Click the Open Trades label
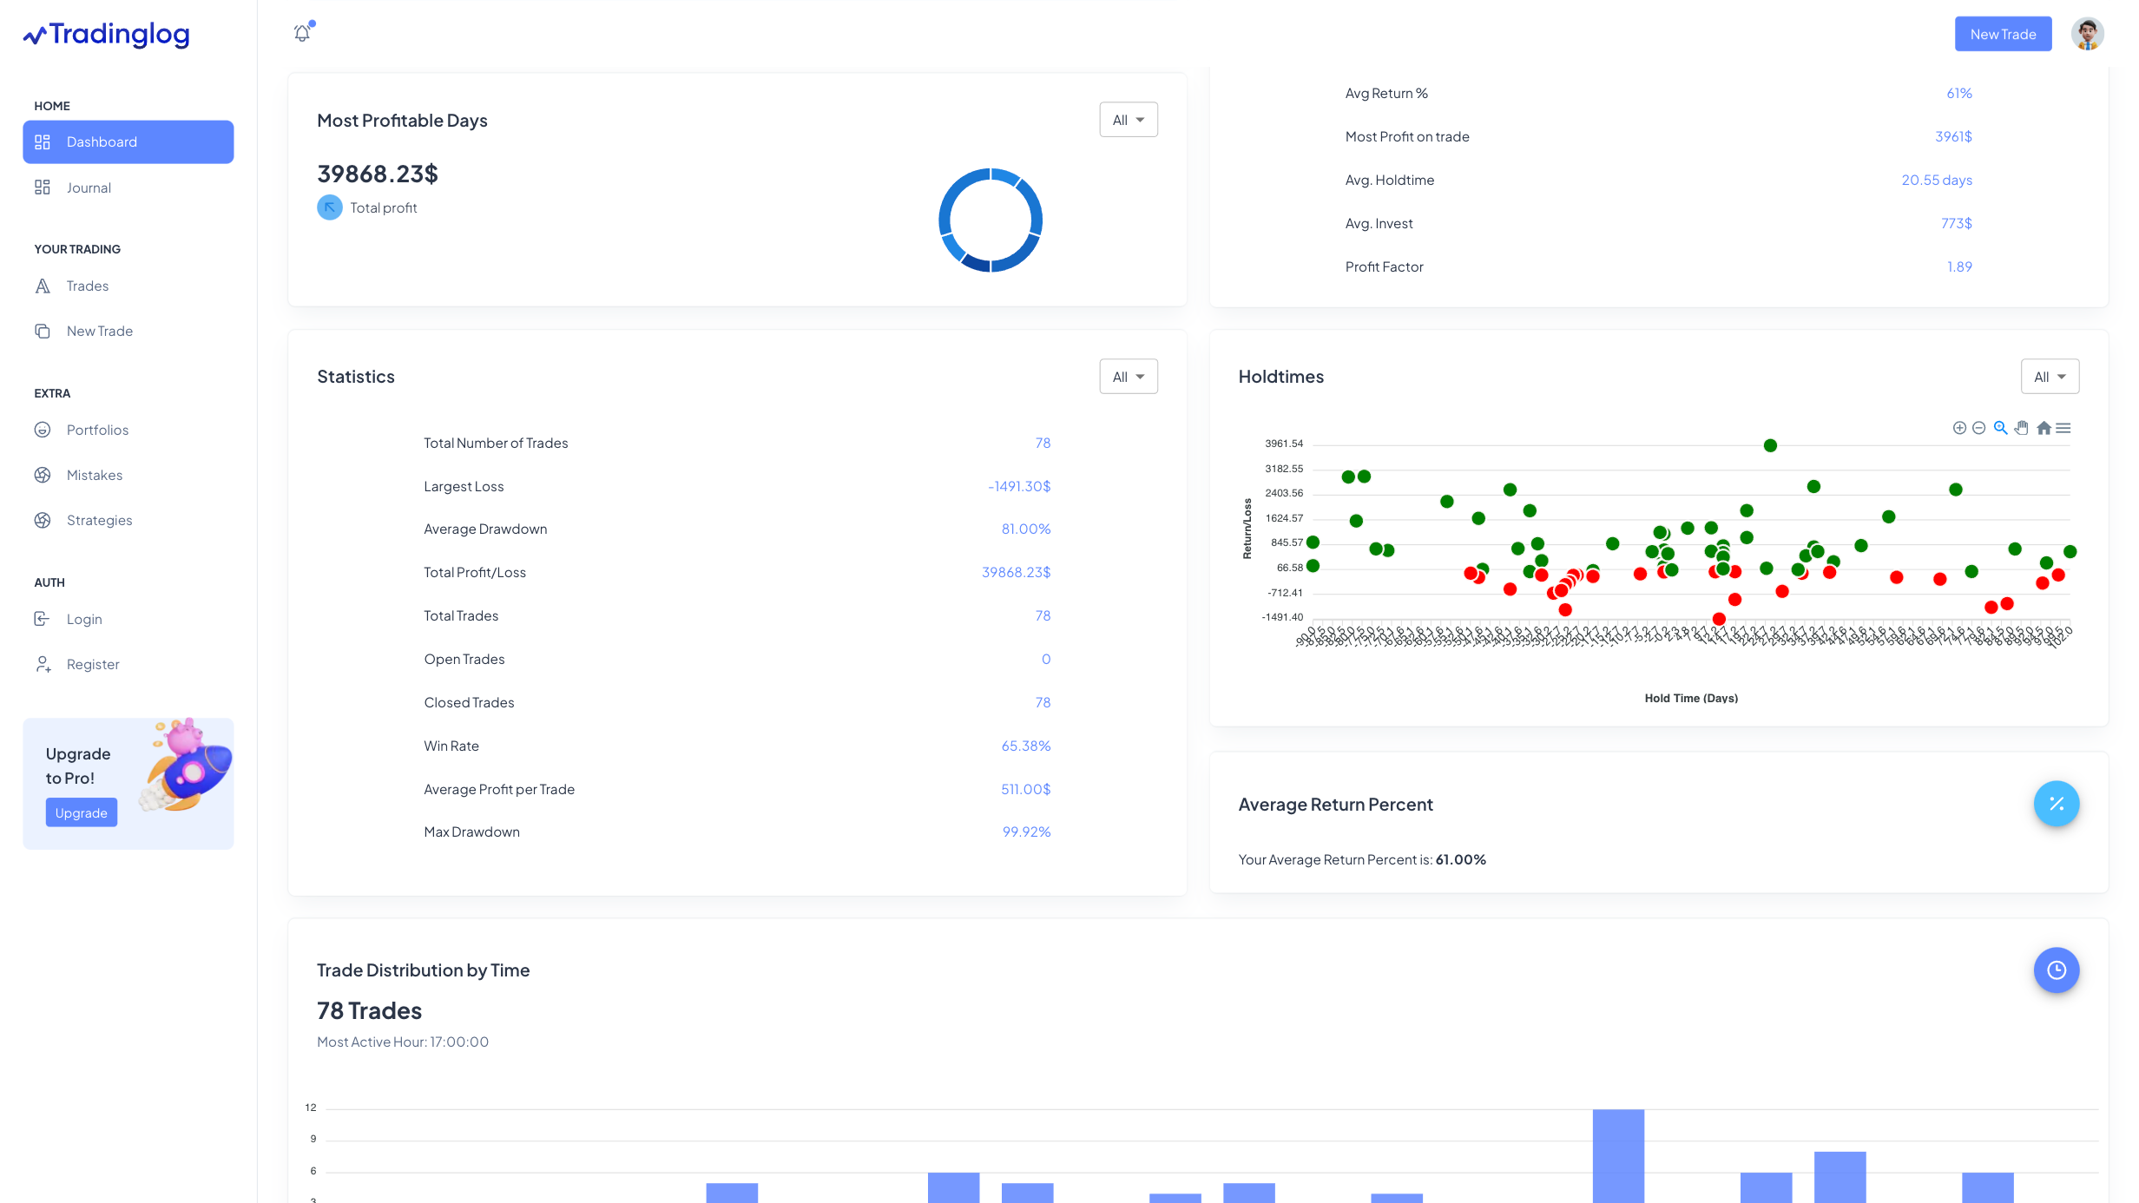2139x1203 pixels. tap(464, 659)
